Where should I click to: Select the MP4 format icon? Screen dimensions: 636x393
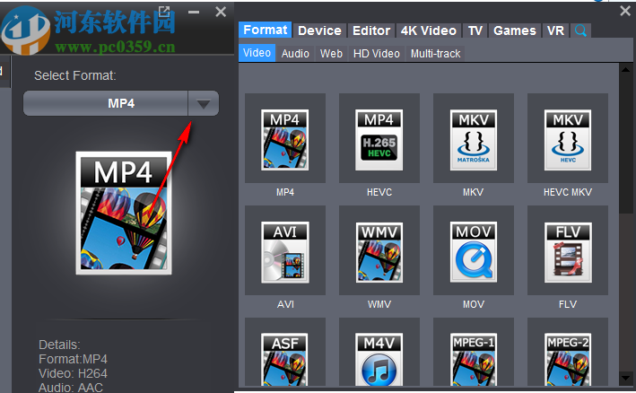tap(284, 139)
